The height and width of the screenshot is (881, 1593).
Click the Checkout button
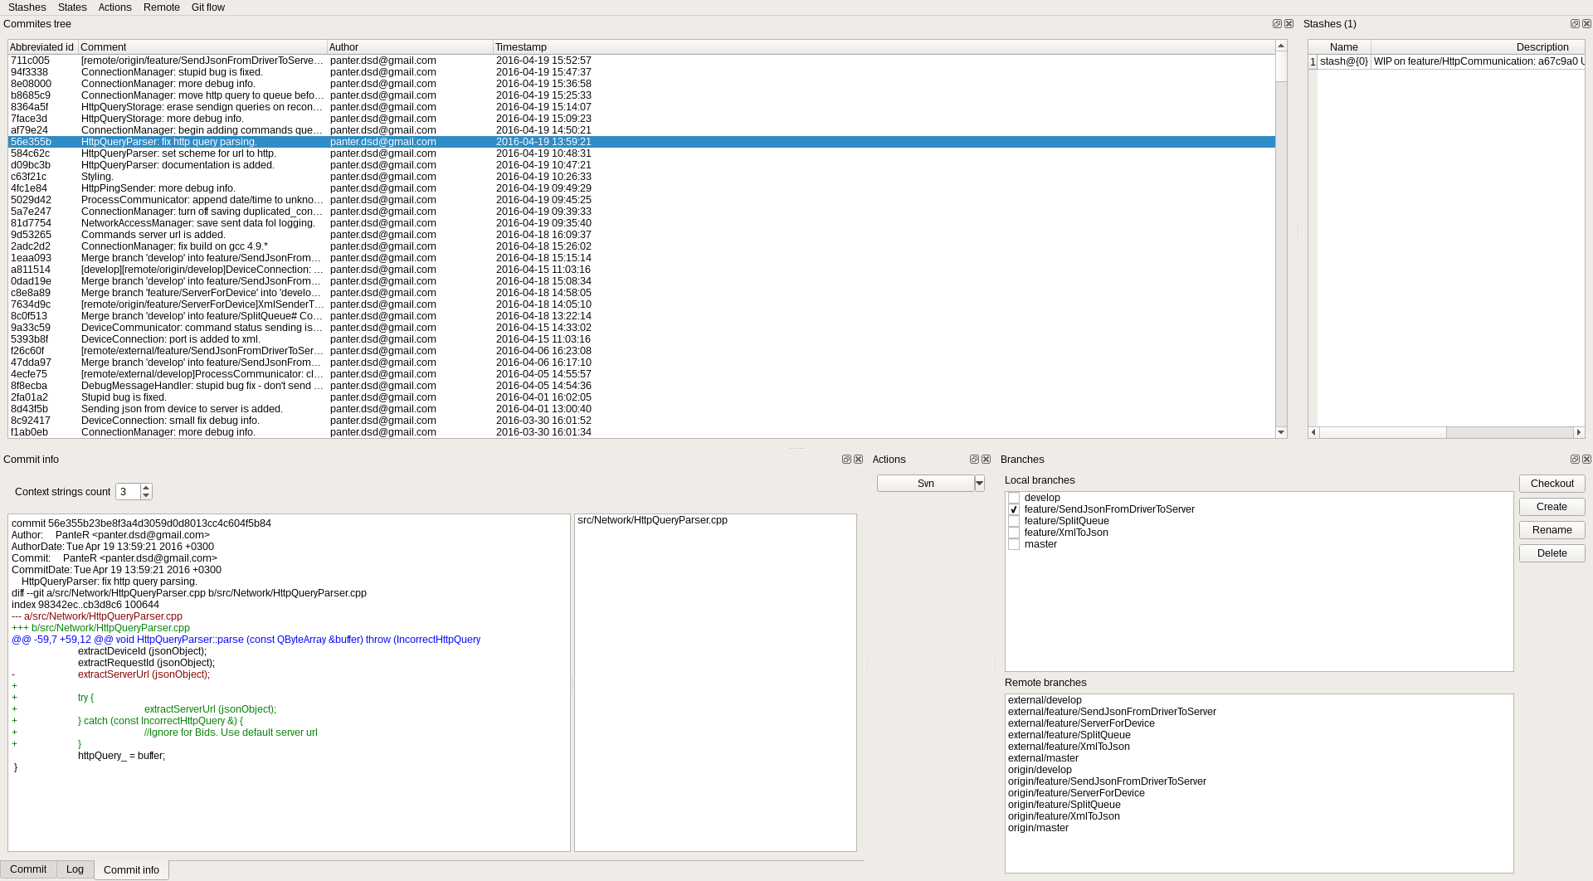coord(1552,484)
